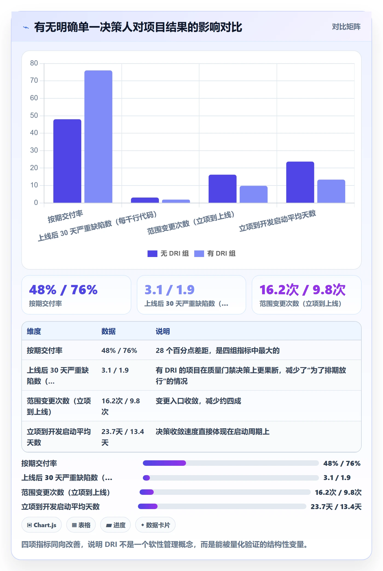Click the 无 DRI 组 legend label

tap(175, 253)
